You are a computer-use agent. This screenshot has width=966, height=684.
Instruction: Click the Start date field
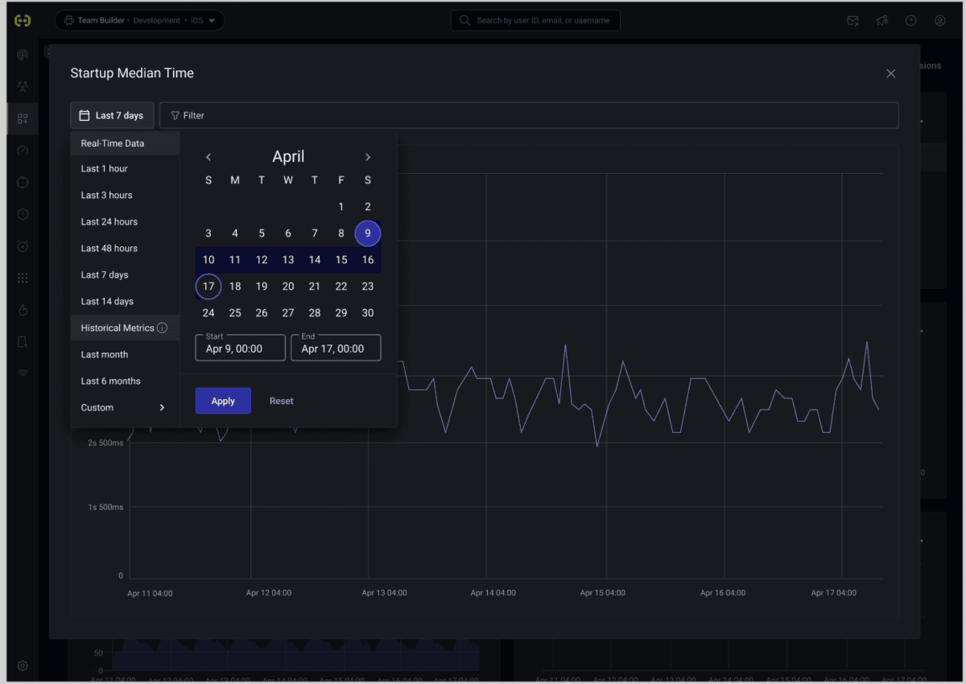(x=240, y=348)
